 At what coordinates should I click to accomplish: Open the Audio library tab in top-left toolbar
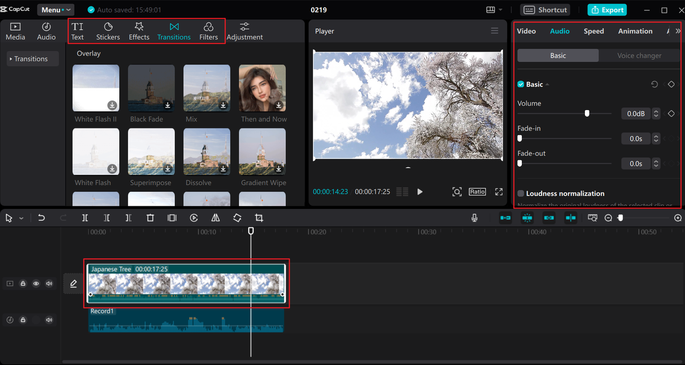click(46, 32)
